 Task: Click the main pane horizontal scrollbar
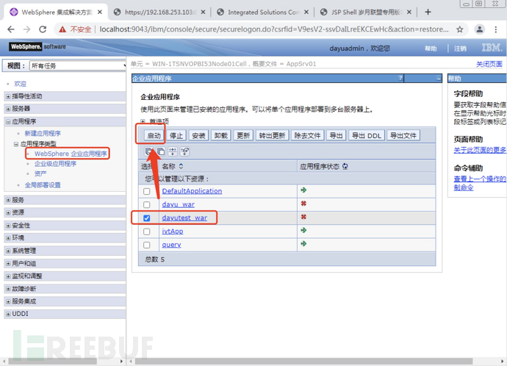click(304, 361)
